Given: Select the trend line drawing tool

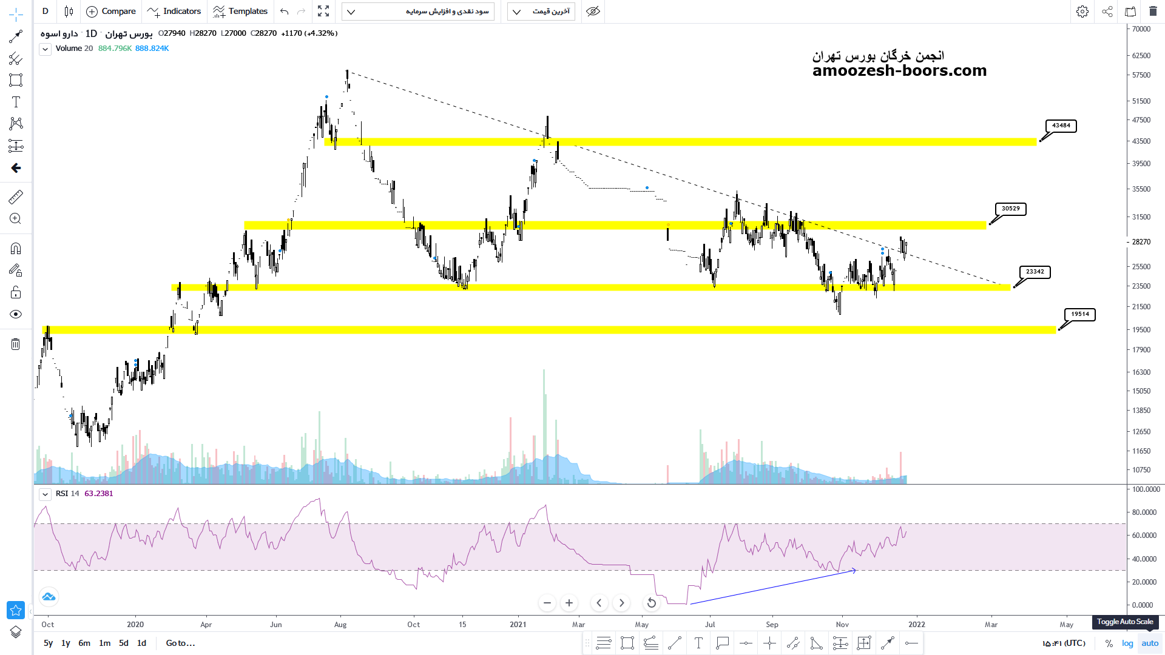Looking at the screenshot, I should click(16, 36).
